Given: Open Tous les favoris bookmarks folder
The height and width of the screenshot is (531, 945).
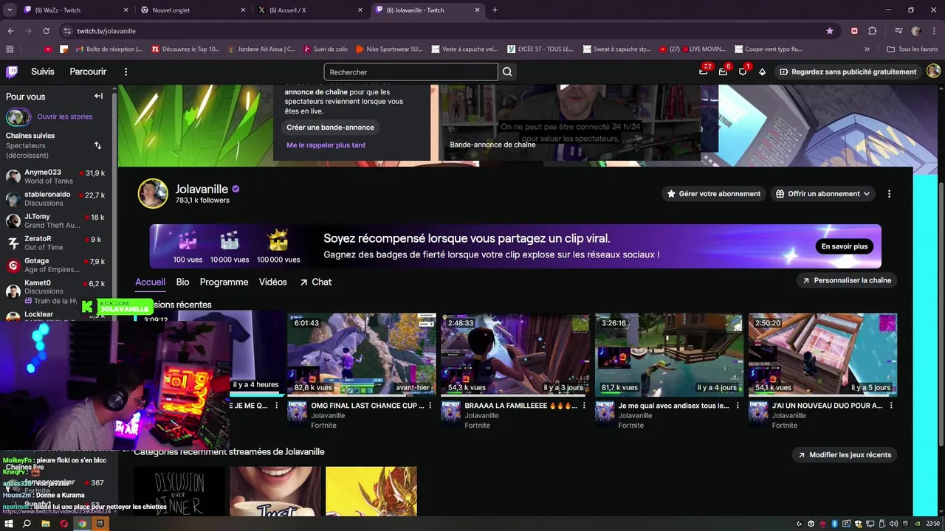Looking at the screenshot, I should click(x=912, y=49).
